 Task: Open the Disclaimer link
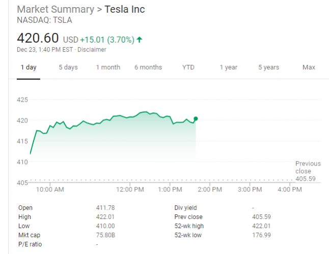(x=92, y=50)
